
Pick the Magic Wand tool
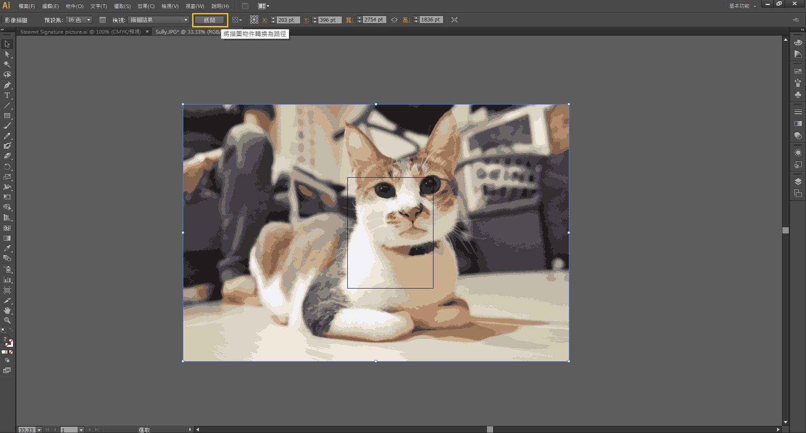click(7, 64)
